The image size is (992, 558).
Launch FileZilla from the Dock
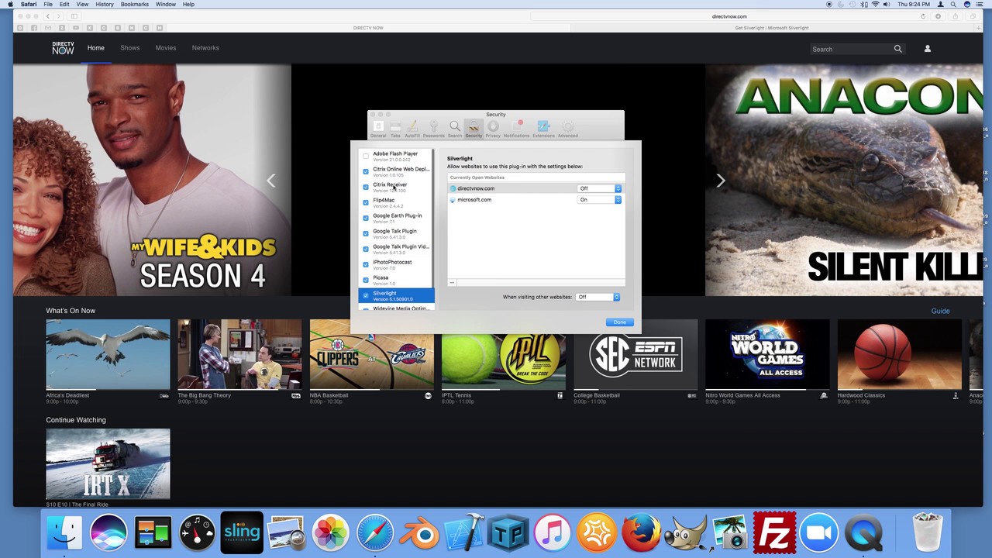tap(774, 533)
